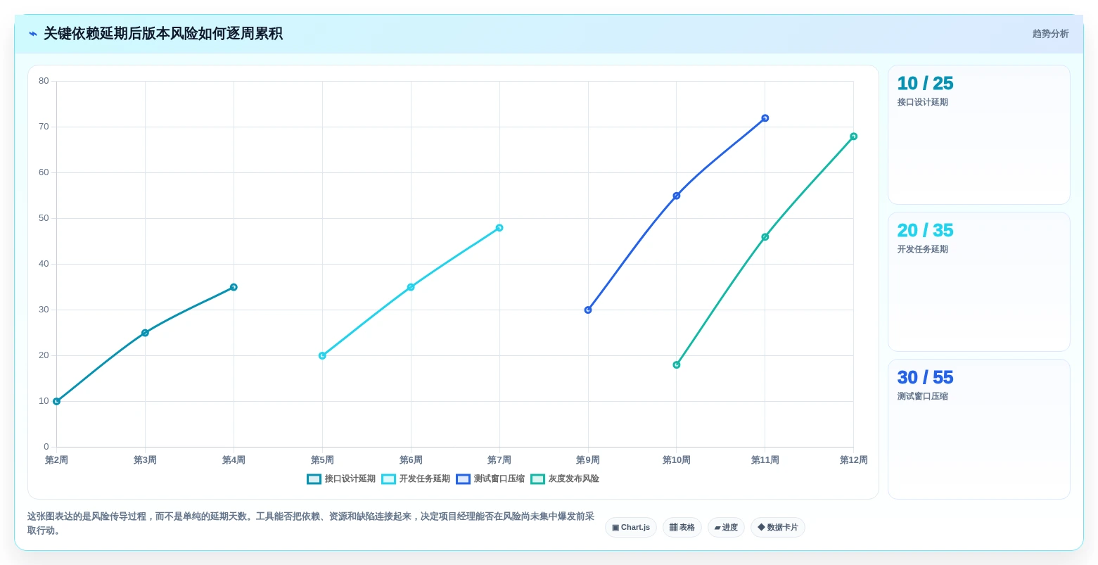Click the 数据卡片 tag chip
Image resolution: width=1098 pixels, height=565 pixels.
point(778,528)
